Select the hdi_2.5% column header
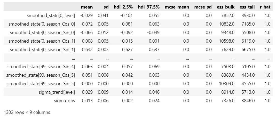This screenshot has width=276, height=119. point(123,7)
